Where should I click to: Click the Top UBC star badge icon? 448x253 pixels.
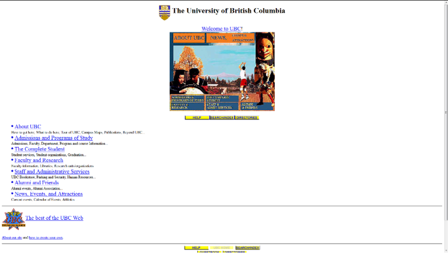(x=13, y=219)
